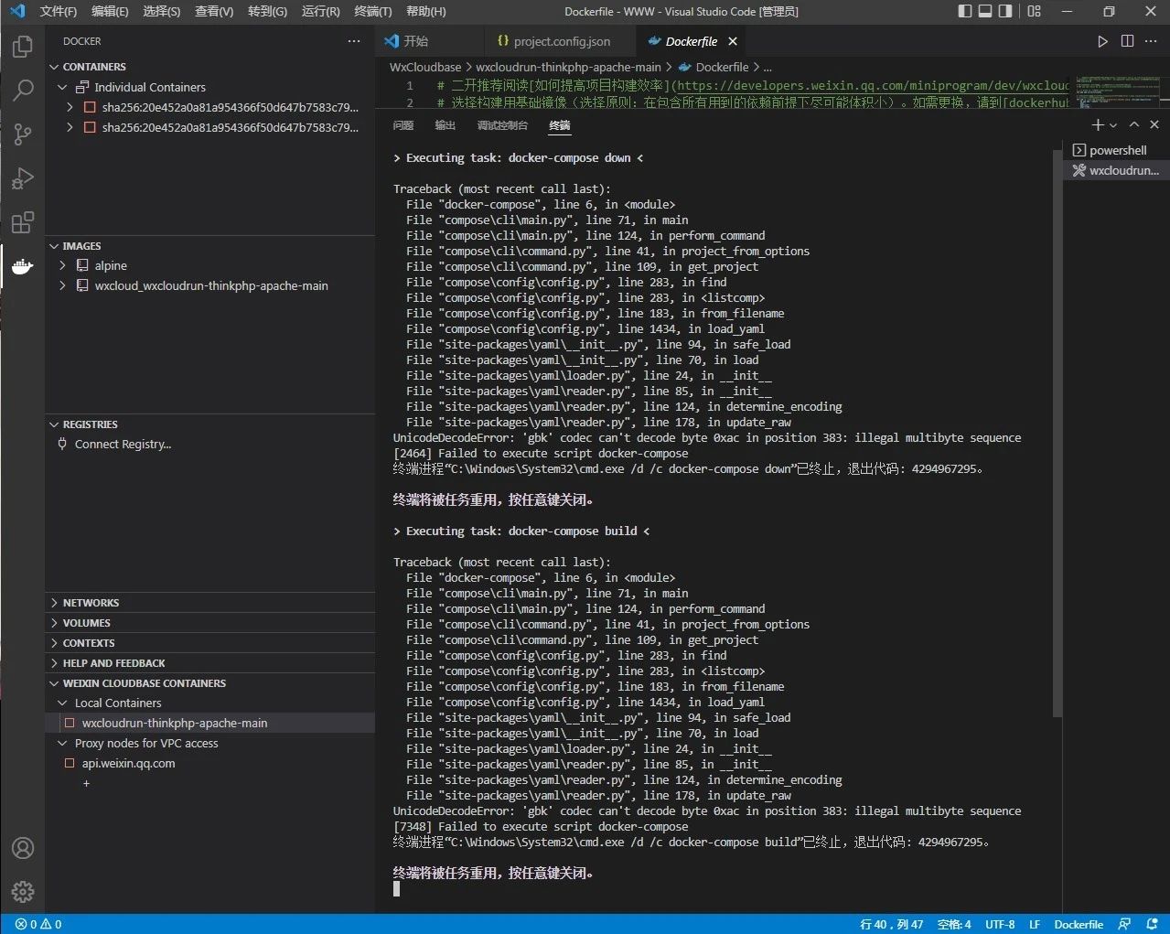Toggle the bottom panel layout icon

(985, 11)
